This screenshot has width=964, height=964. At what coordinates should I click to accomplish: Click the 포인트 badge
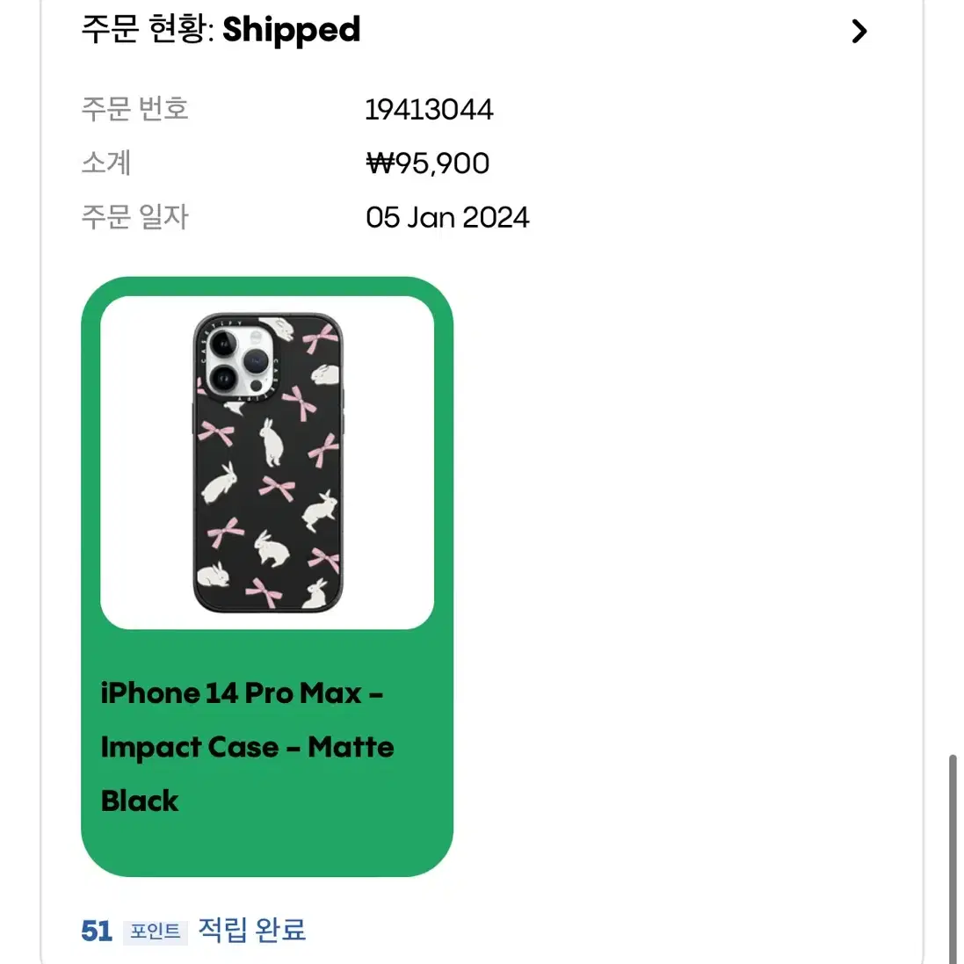(x=155, y=932)
